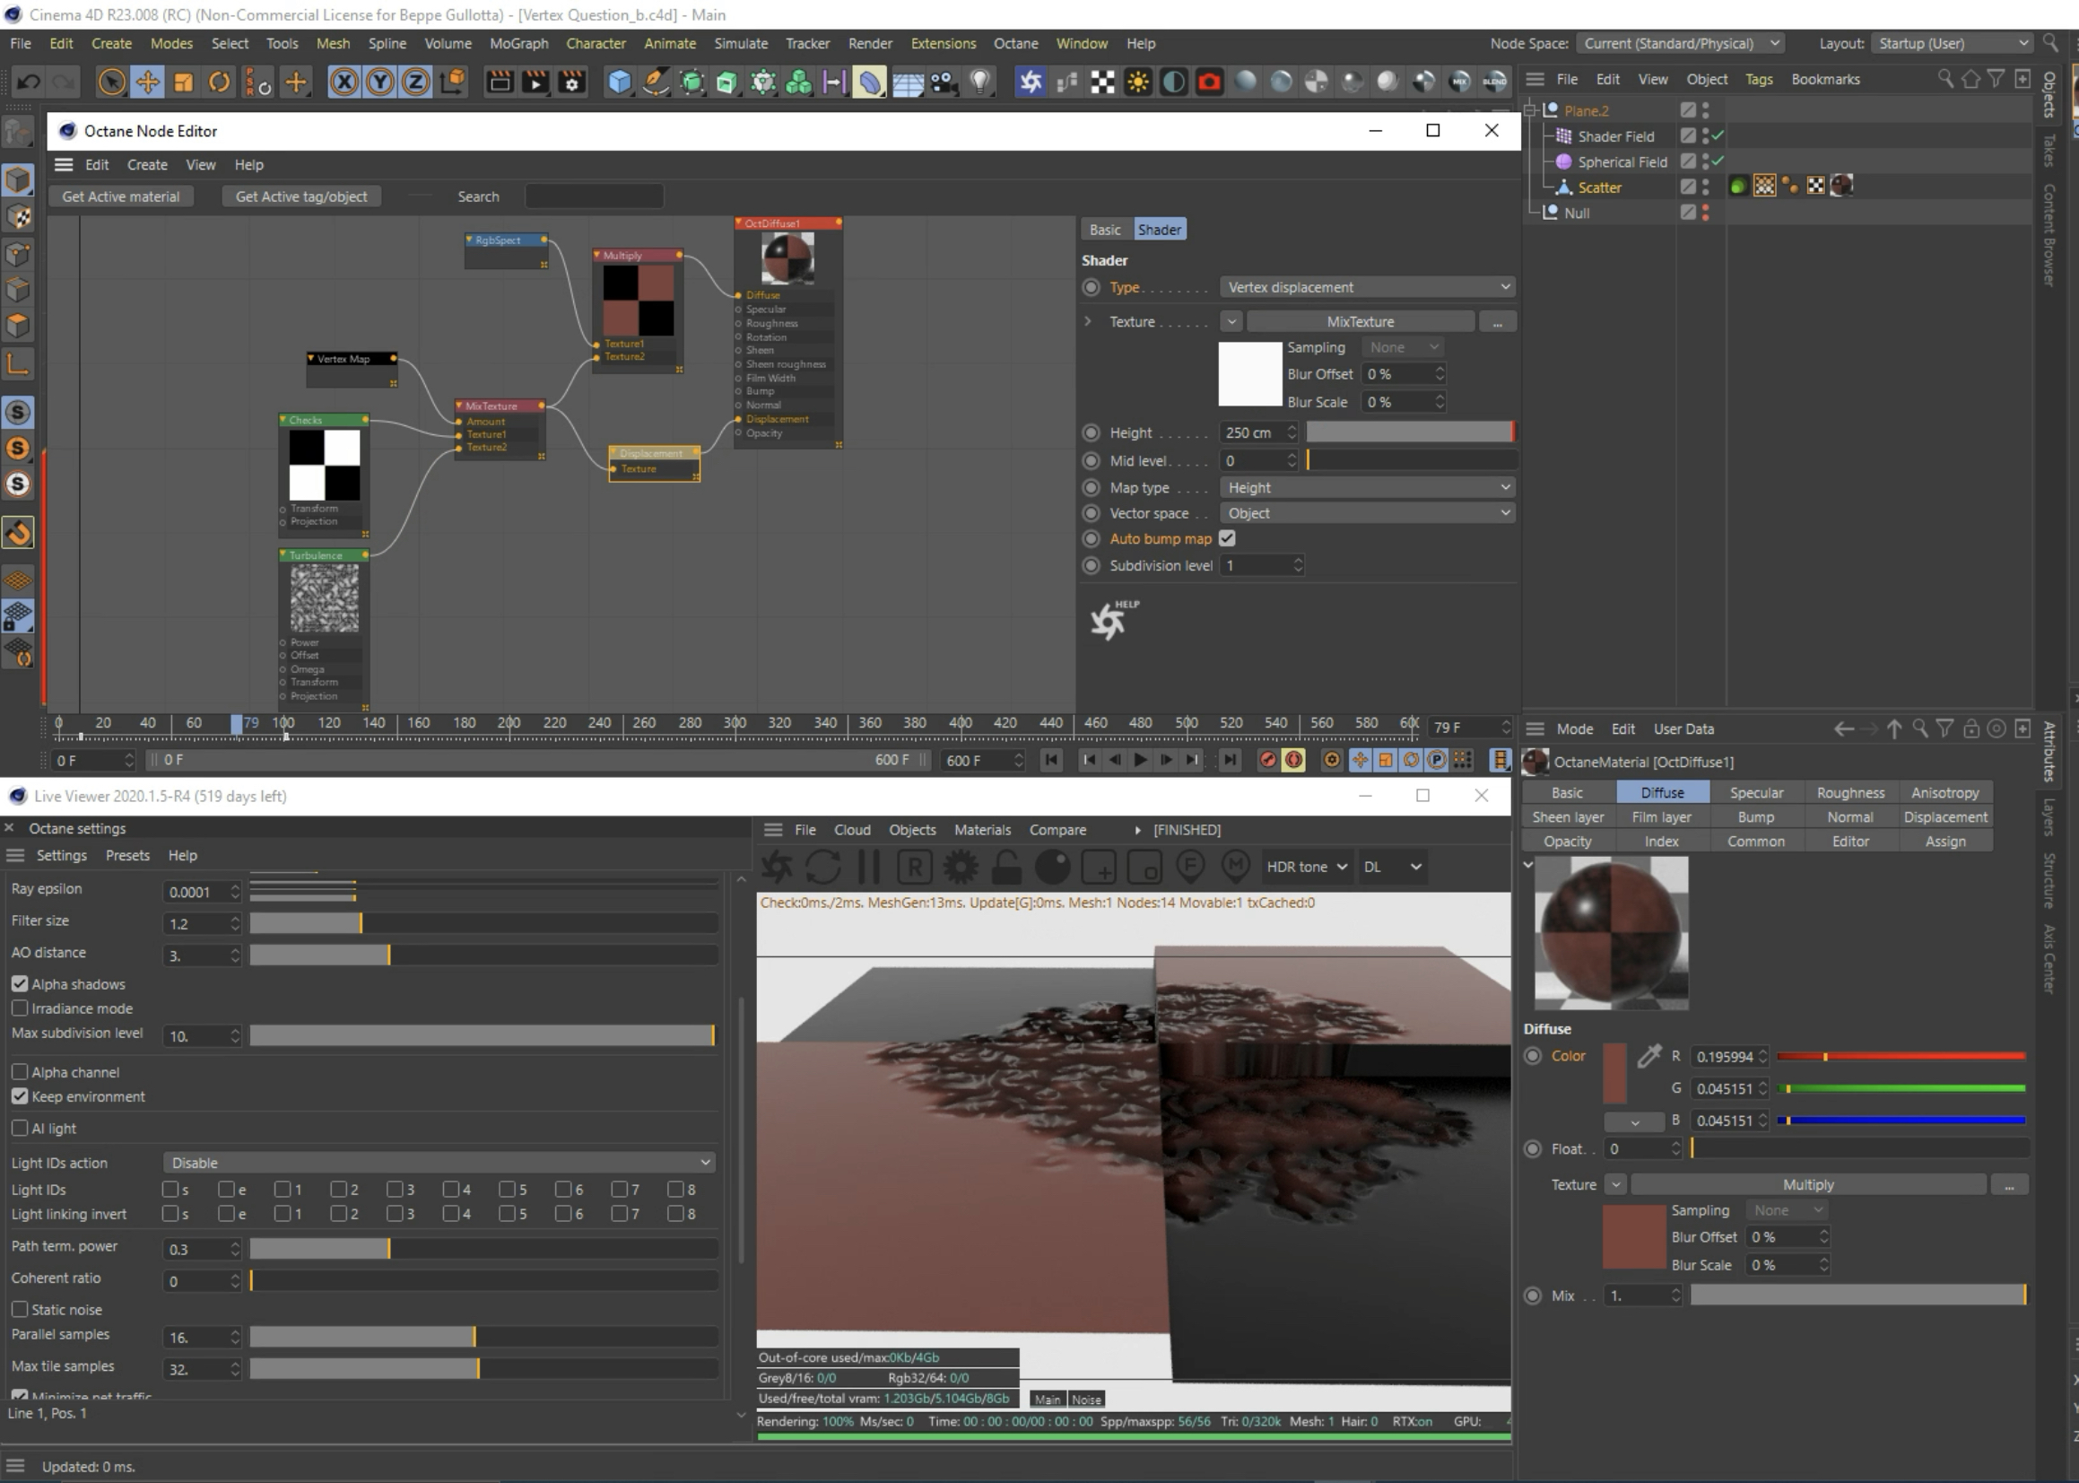Open the Edit Render Settings icon
Screen dimensions: 2079x1483
pos(572,83)
